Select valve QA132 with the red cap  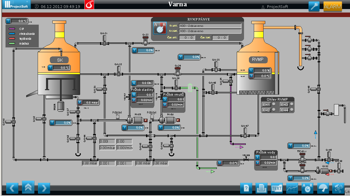click(x=145, y=40)
